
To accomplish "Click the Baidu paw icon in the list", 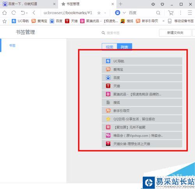I will (108, 78).
